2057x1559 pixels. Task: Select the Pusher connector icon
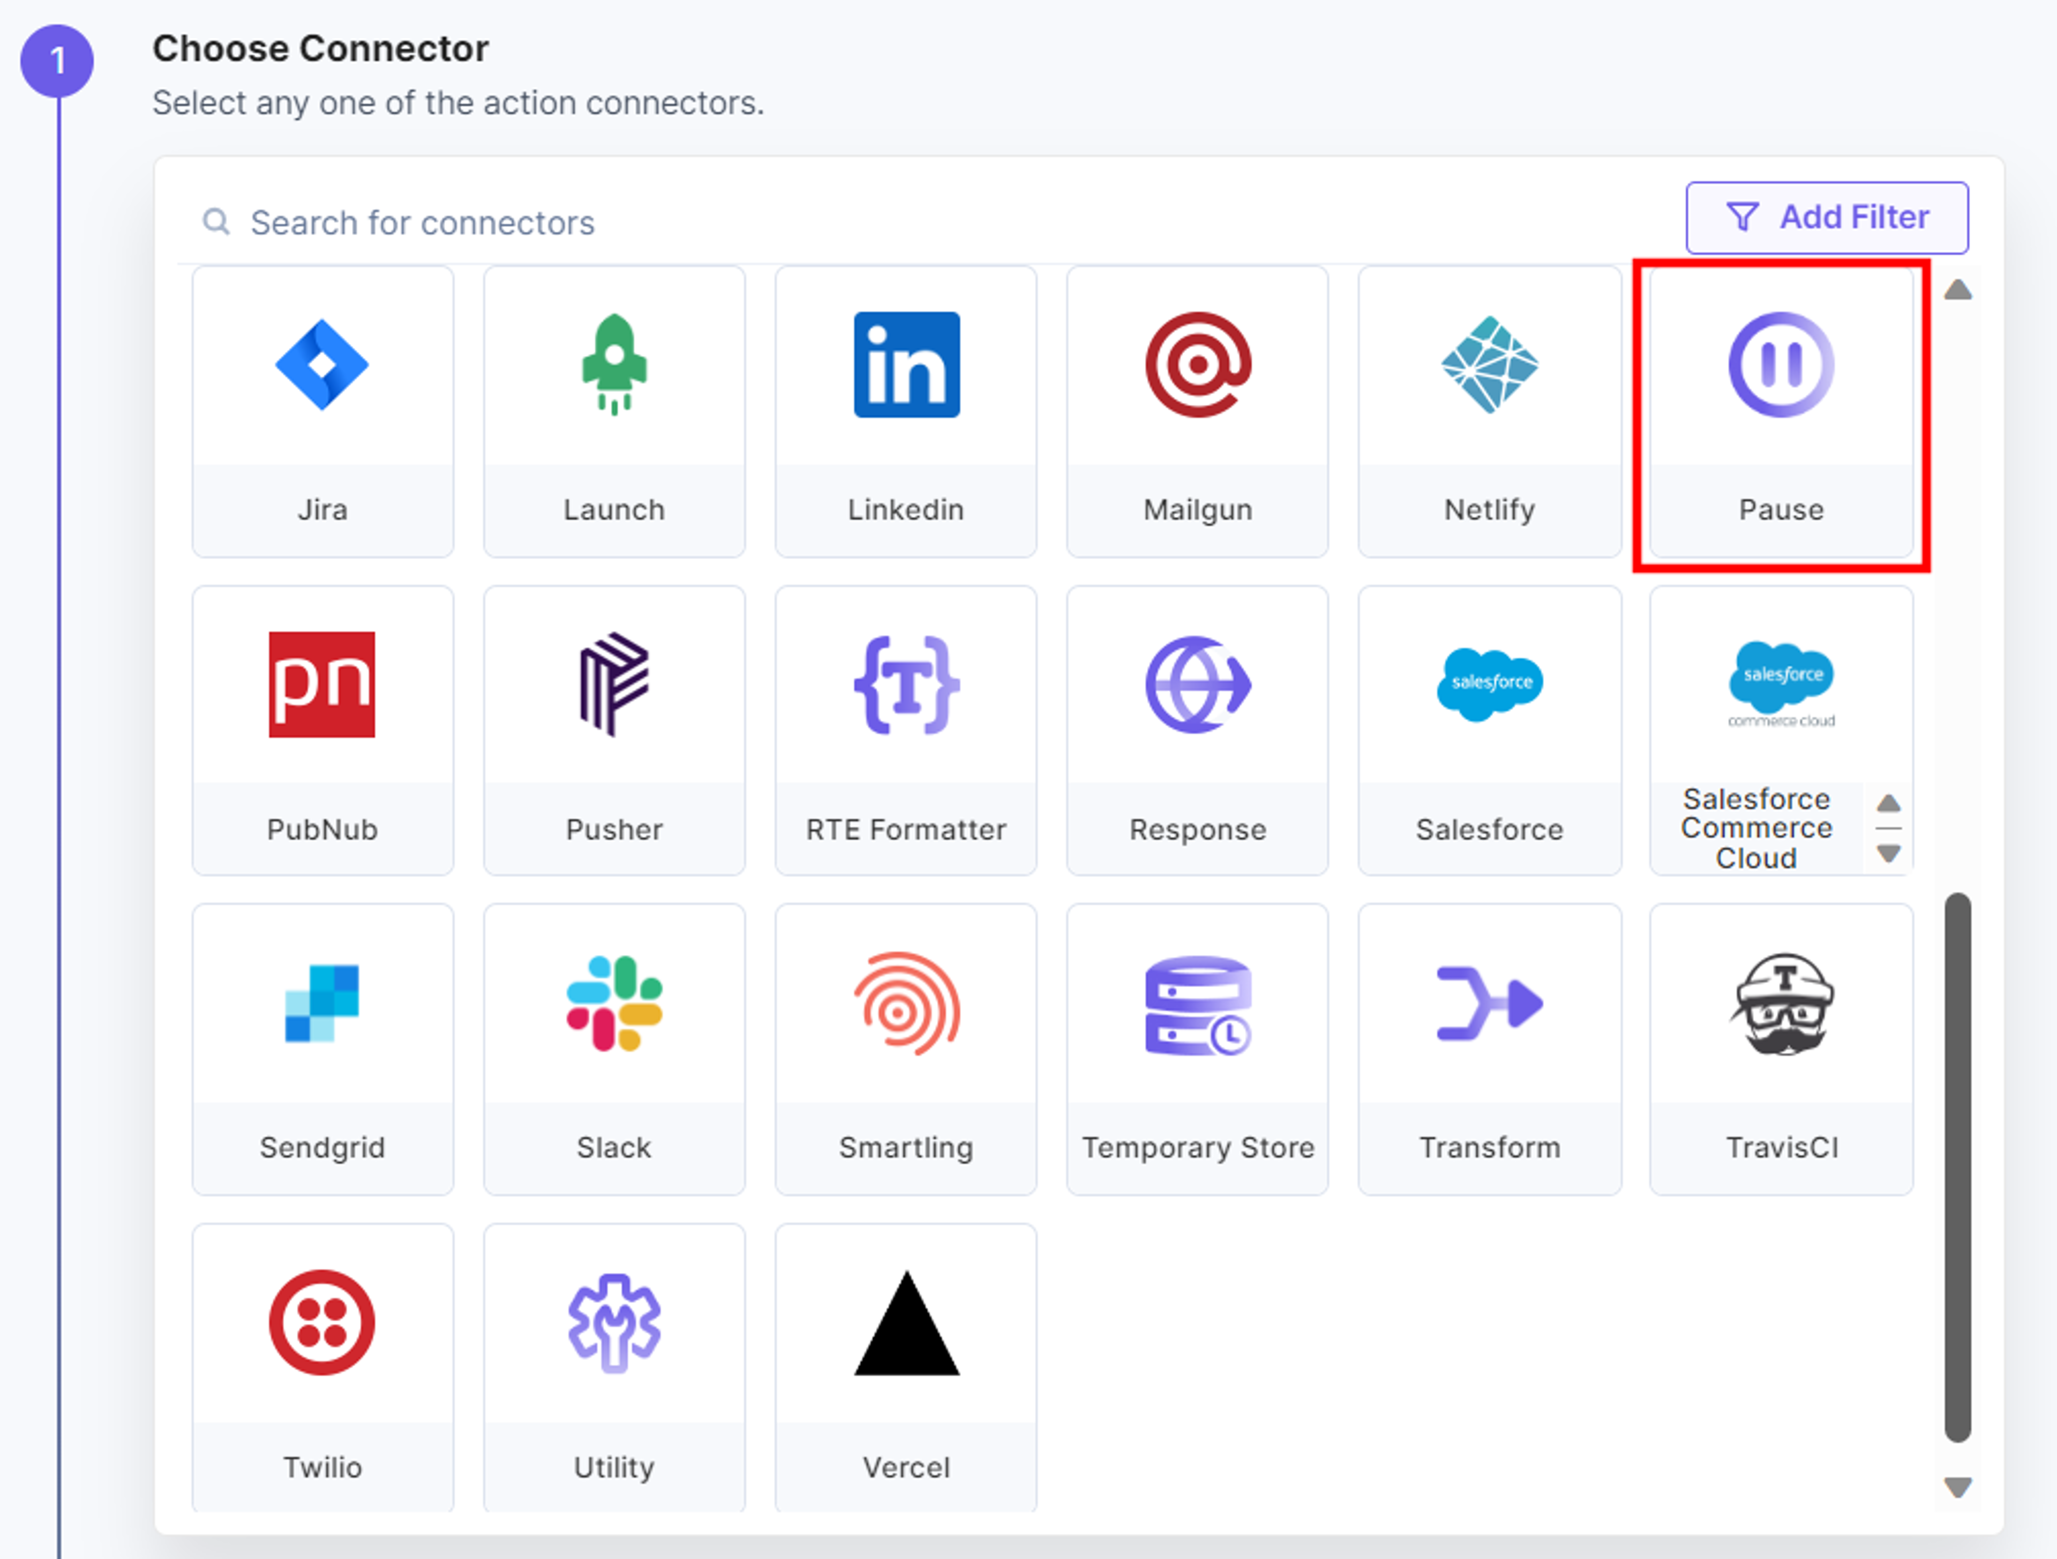click(x=614, y=684)
